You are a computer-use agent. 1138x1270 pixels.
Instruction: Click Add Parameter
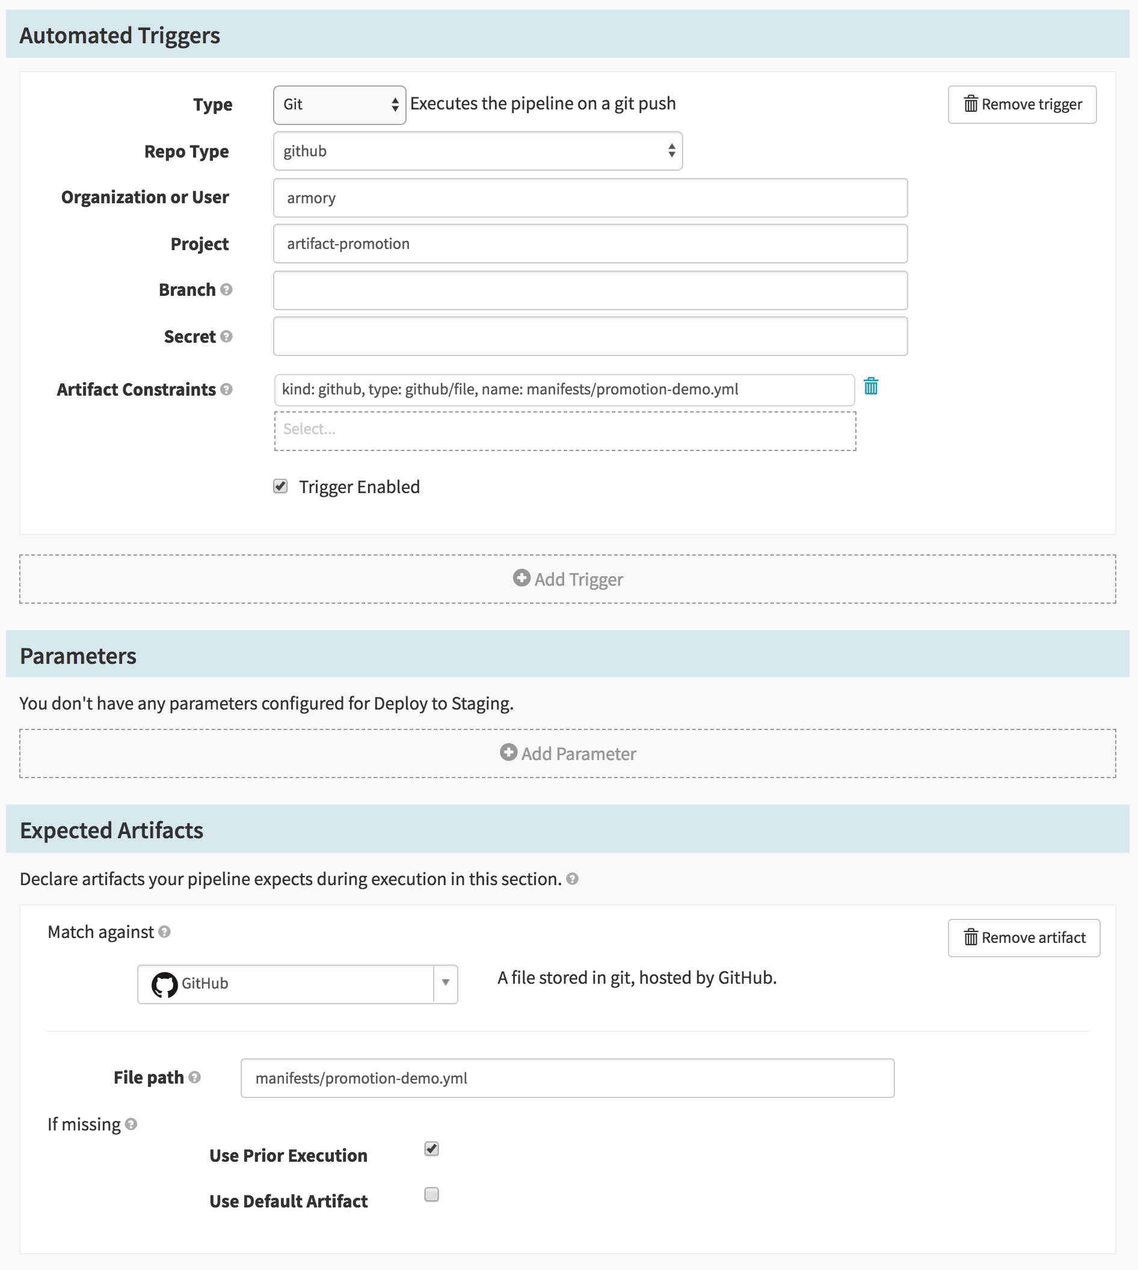point(568,753)
